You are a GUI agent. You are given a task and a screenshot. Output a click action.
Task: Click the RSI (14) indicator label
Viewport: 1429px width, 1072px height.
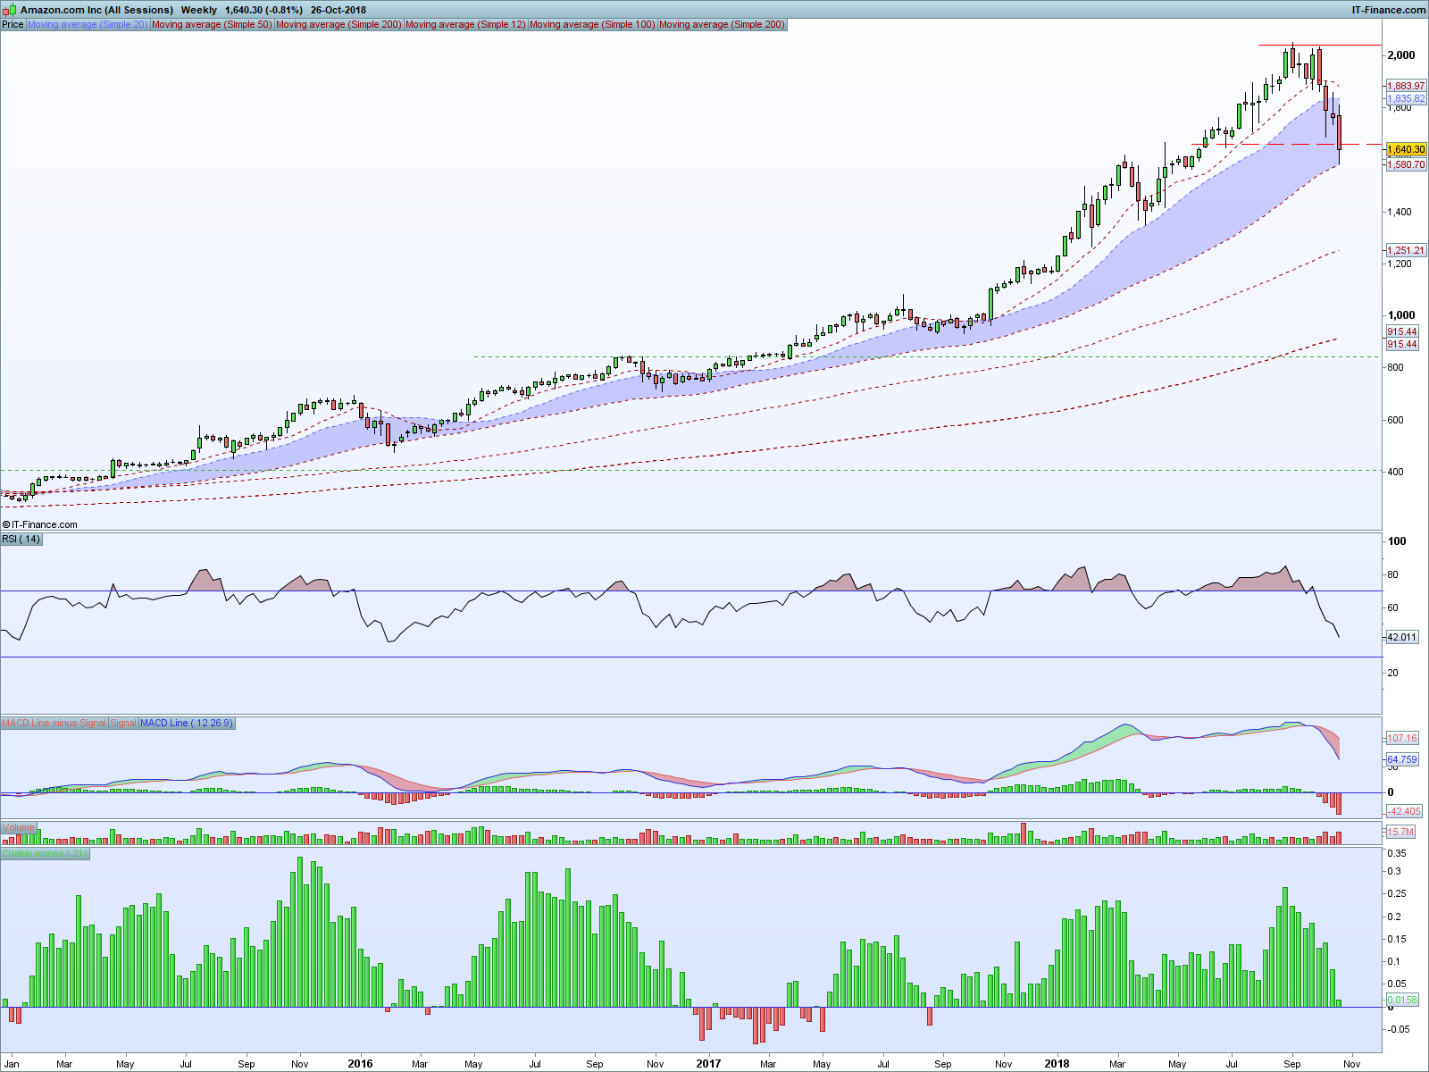click(21, 539)
